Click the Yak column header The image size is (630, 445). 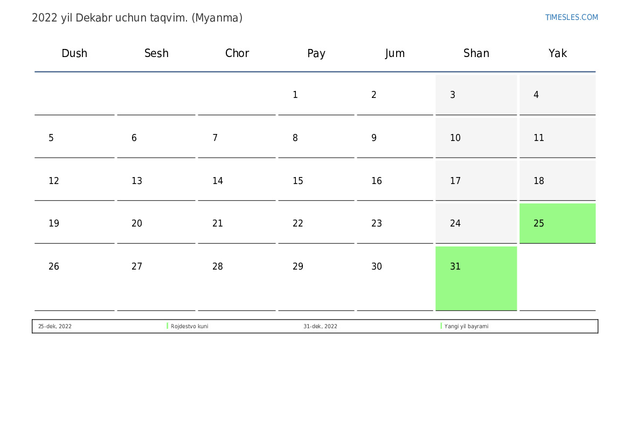pyautogui.click(x=557, y=53)
